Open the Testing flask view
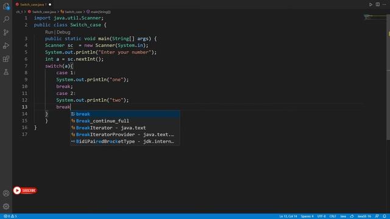The height and width of the screenshot is (219, 390). (x=6, y=72)
